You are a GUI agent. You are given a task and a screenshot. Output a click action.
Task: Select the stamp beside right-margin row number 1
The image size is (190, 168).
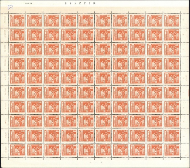coord(172,150)
